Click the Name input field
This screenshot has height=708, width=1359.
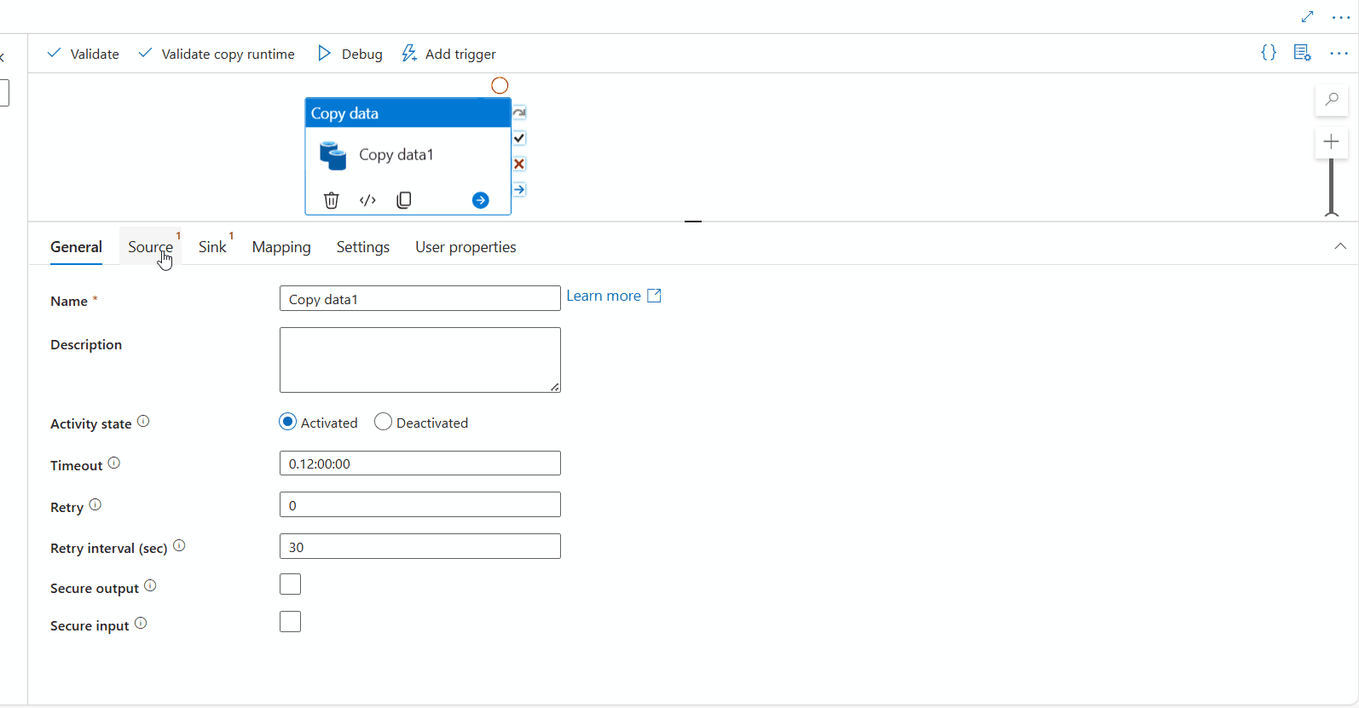click(420, 298)
